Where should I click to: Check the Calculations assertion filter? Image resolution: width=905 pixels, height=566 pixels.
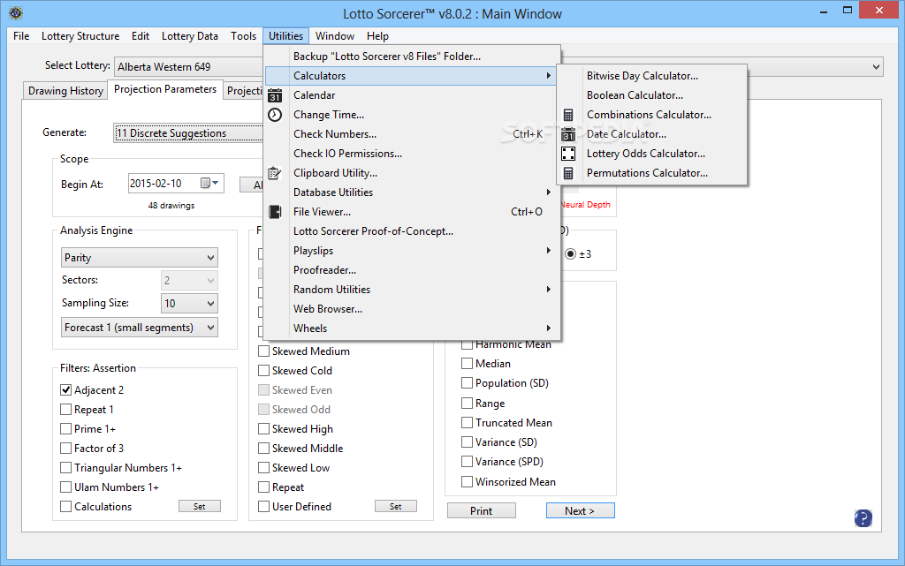(x=65, y=507)
